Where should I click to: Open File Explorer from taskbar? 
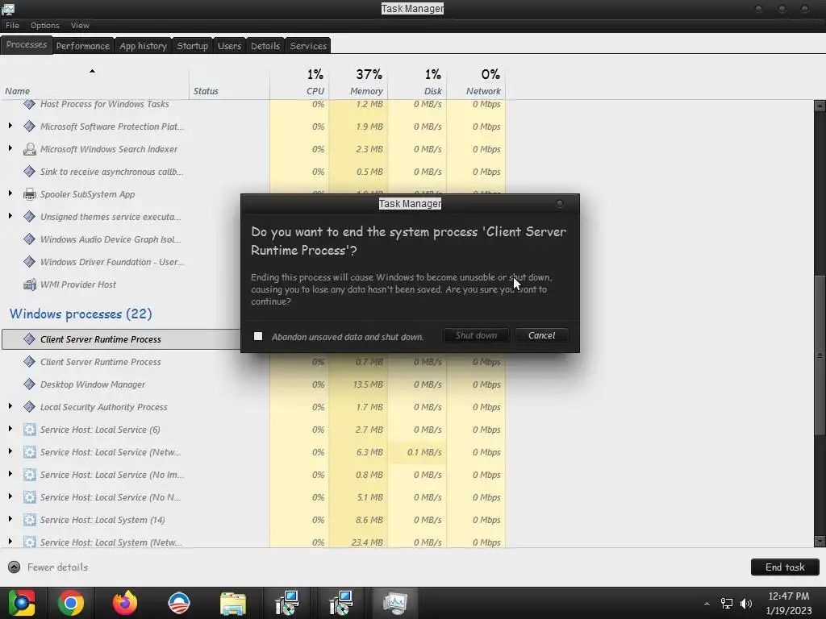coord(233,603)
